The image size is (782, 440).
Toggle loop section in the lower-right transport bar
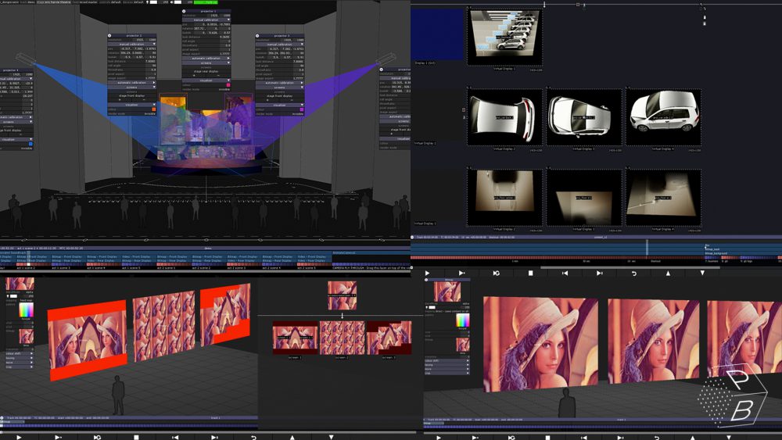[511, 438]
